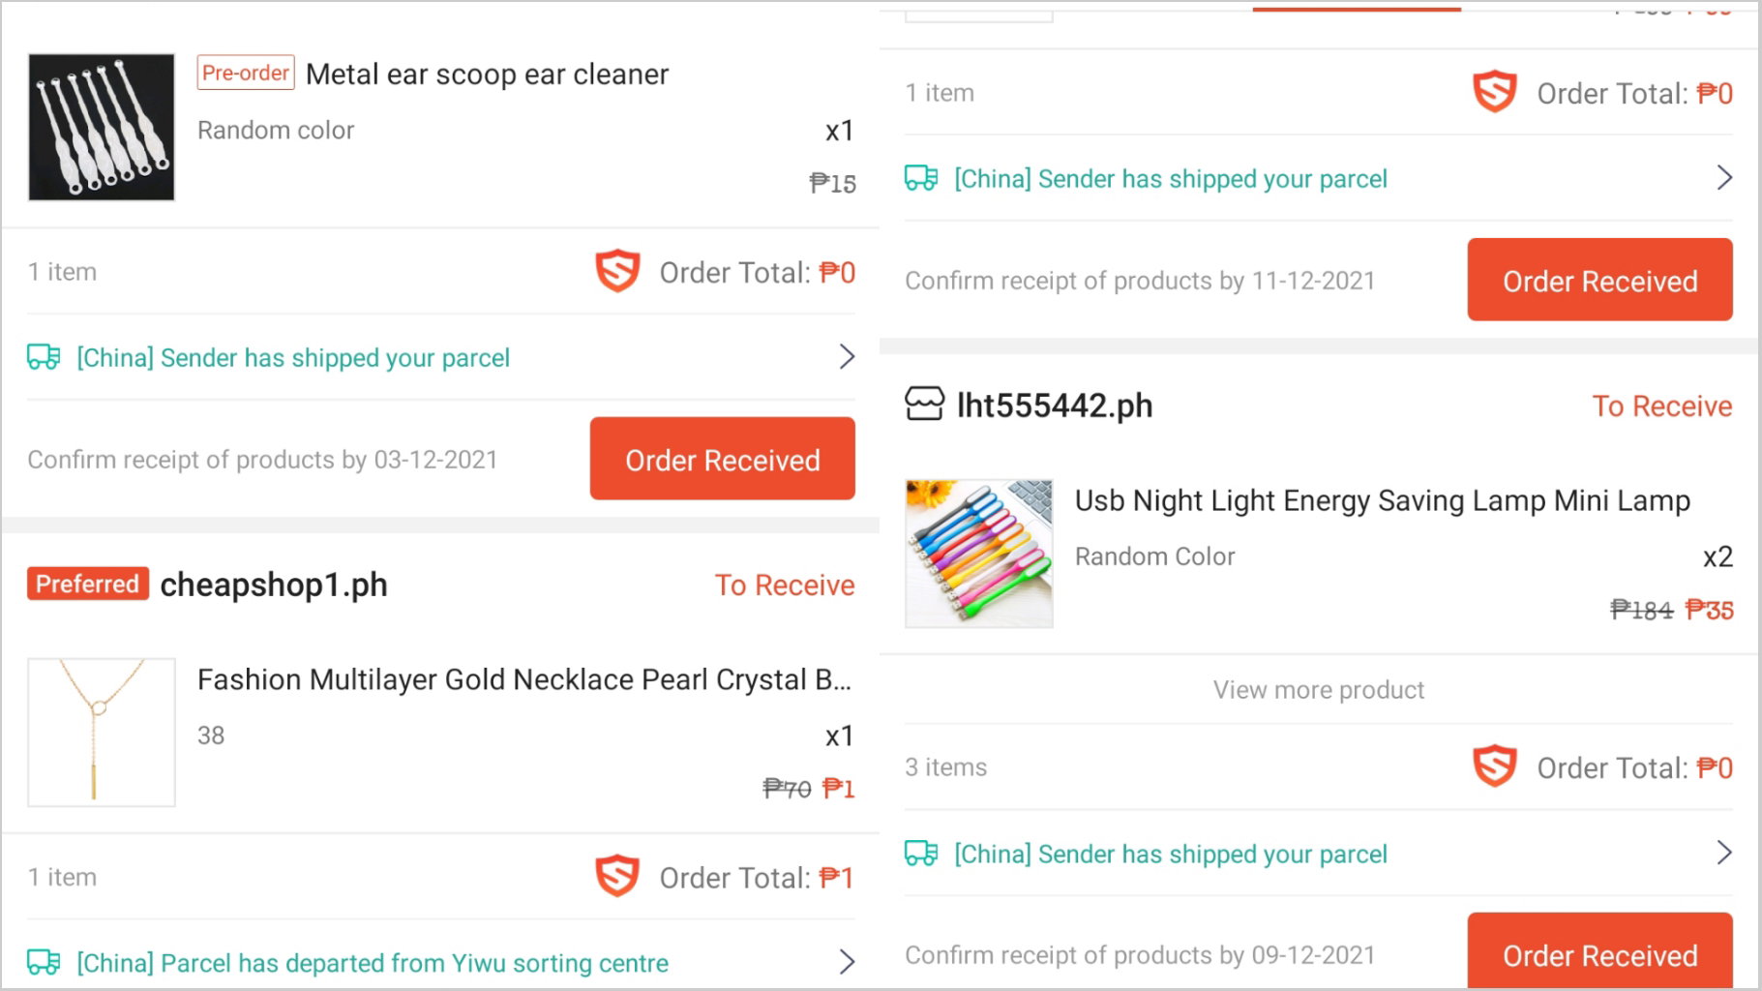
Task: Open the cheapshop1.ph store name
Action: point(274,585)
